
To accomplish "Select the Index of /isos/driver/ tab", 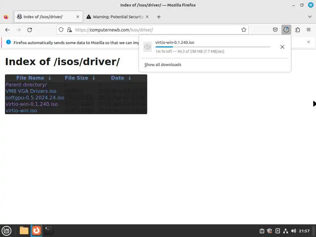I will [x=48, y=17].
